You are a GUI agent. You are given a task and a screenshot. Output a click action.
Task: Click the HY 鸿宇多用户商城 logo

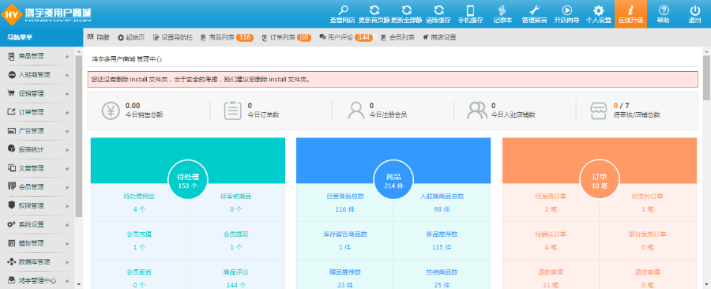(x=47, y=14)
